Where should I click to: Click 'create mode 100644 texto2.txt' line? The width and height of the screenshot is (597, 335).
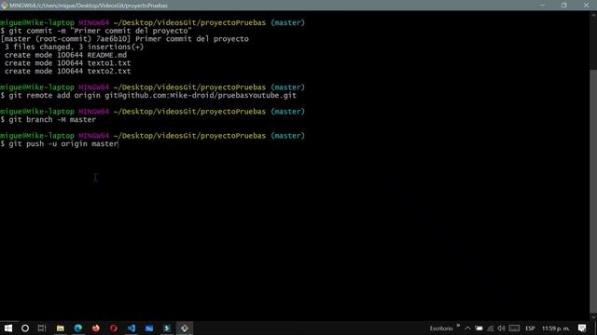(67, 71)
